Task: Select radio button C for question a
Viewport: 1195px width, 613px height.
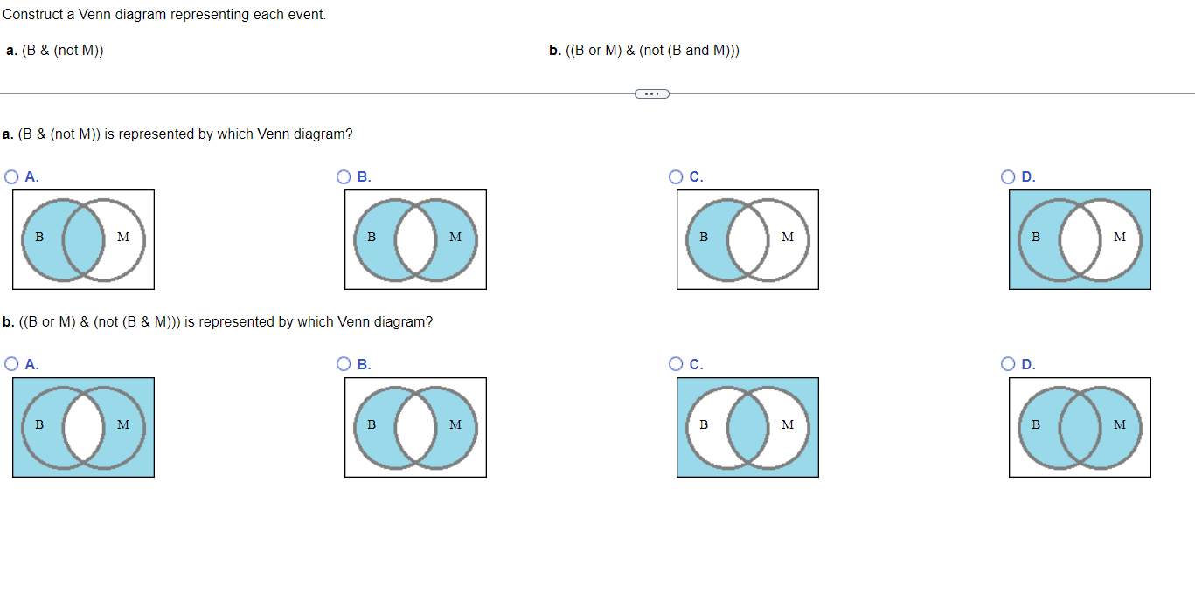Action: [676, 176]
